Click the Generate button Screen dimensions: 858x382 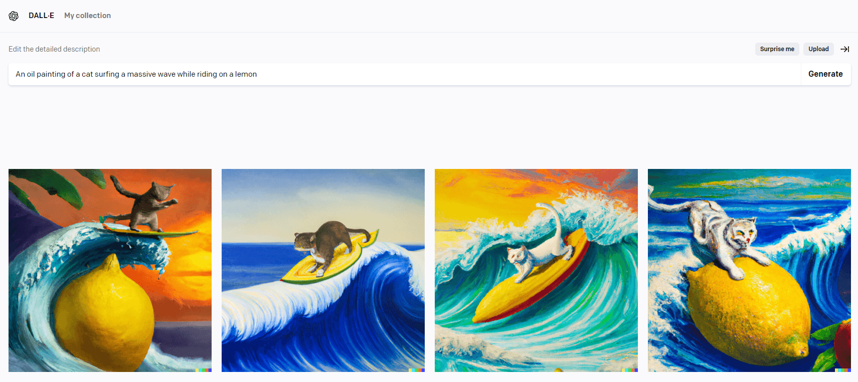point(825,74)
